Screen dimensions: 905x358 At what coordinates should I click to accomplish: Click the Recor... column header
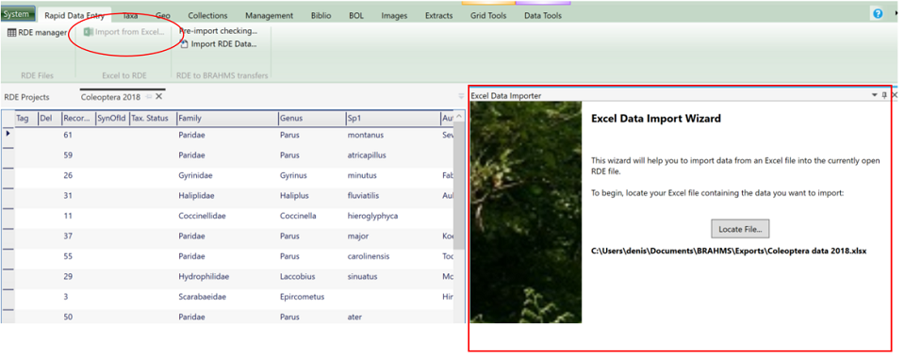coord(78,118)
